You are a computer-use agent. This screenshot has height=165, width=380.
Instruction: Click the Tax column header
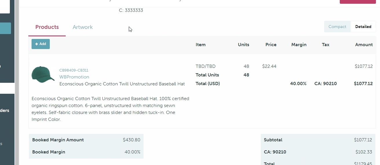coord(326,45)
